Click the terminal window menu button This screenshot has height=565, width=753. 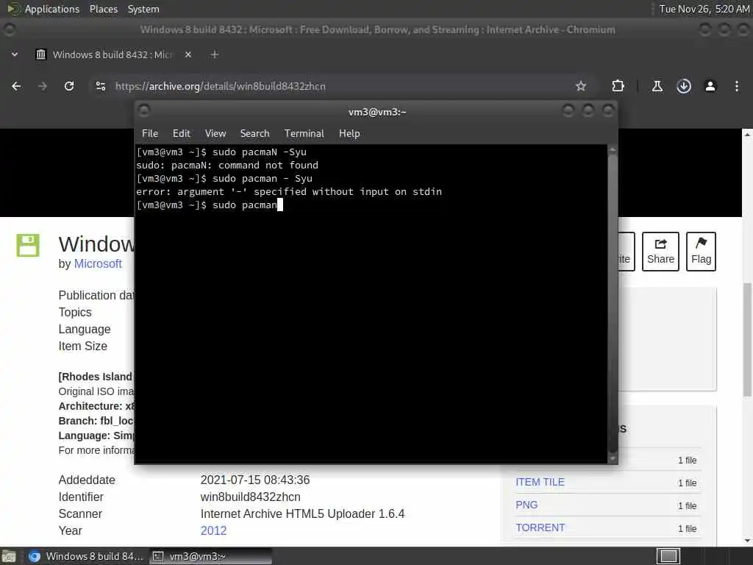pyautogui.click(x=144, y=111)
